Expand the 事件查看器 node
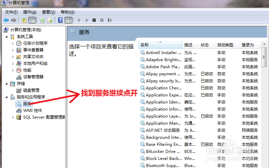This screenshot has width=269, height=168. pos(13,50)
